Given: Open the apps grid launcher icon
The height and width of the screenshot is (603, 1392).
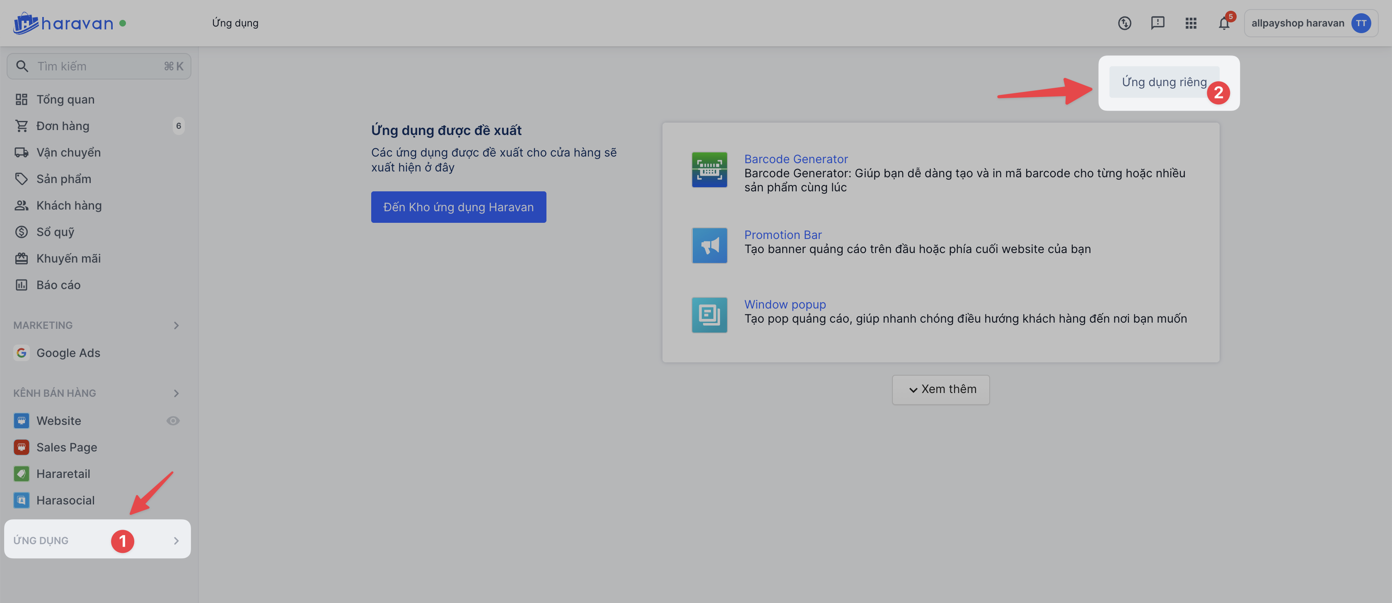Looking at the screenshot, I should [1191, 23].
